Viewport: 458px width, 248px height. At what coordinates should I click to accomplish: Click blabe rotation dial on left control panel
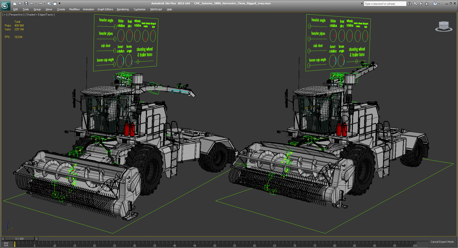coord(121,35)
